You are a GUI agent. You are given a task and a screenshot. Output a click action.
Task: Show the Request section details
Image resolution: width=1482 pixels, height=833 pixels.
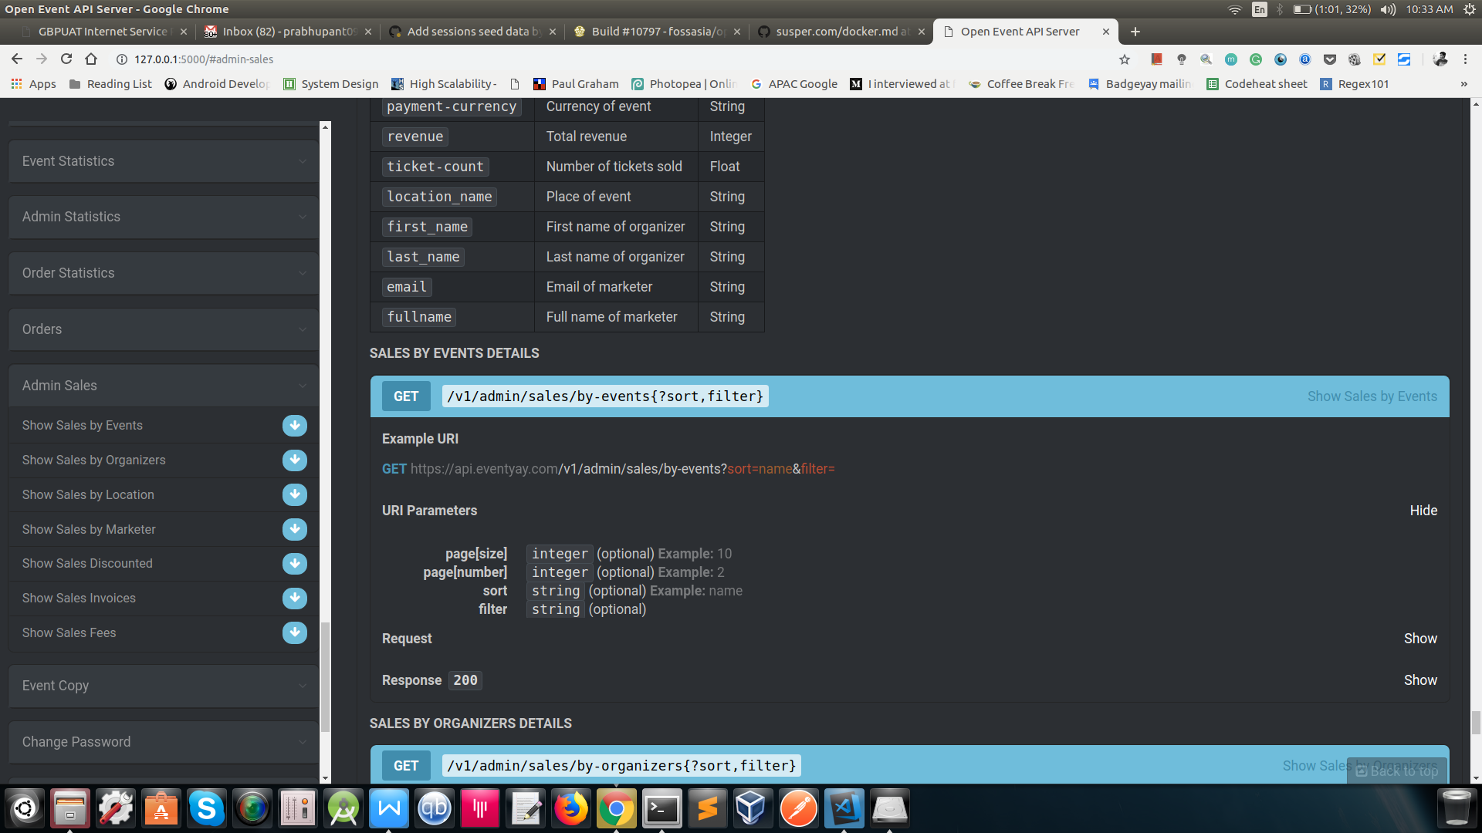[1419, 639]
